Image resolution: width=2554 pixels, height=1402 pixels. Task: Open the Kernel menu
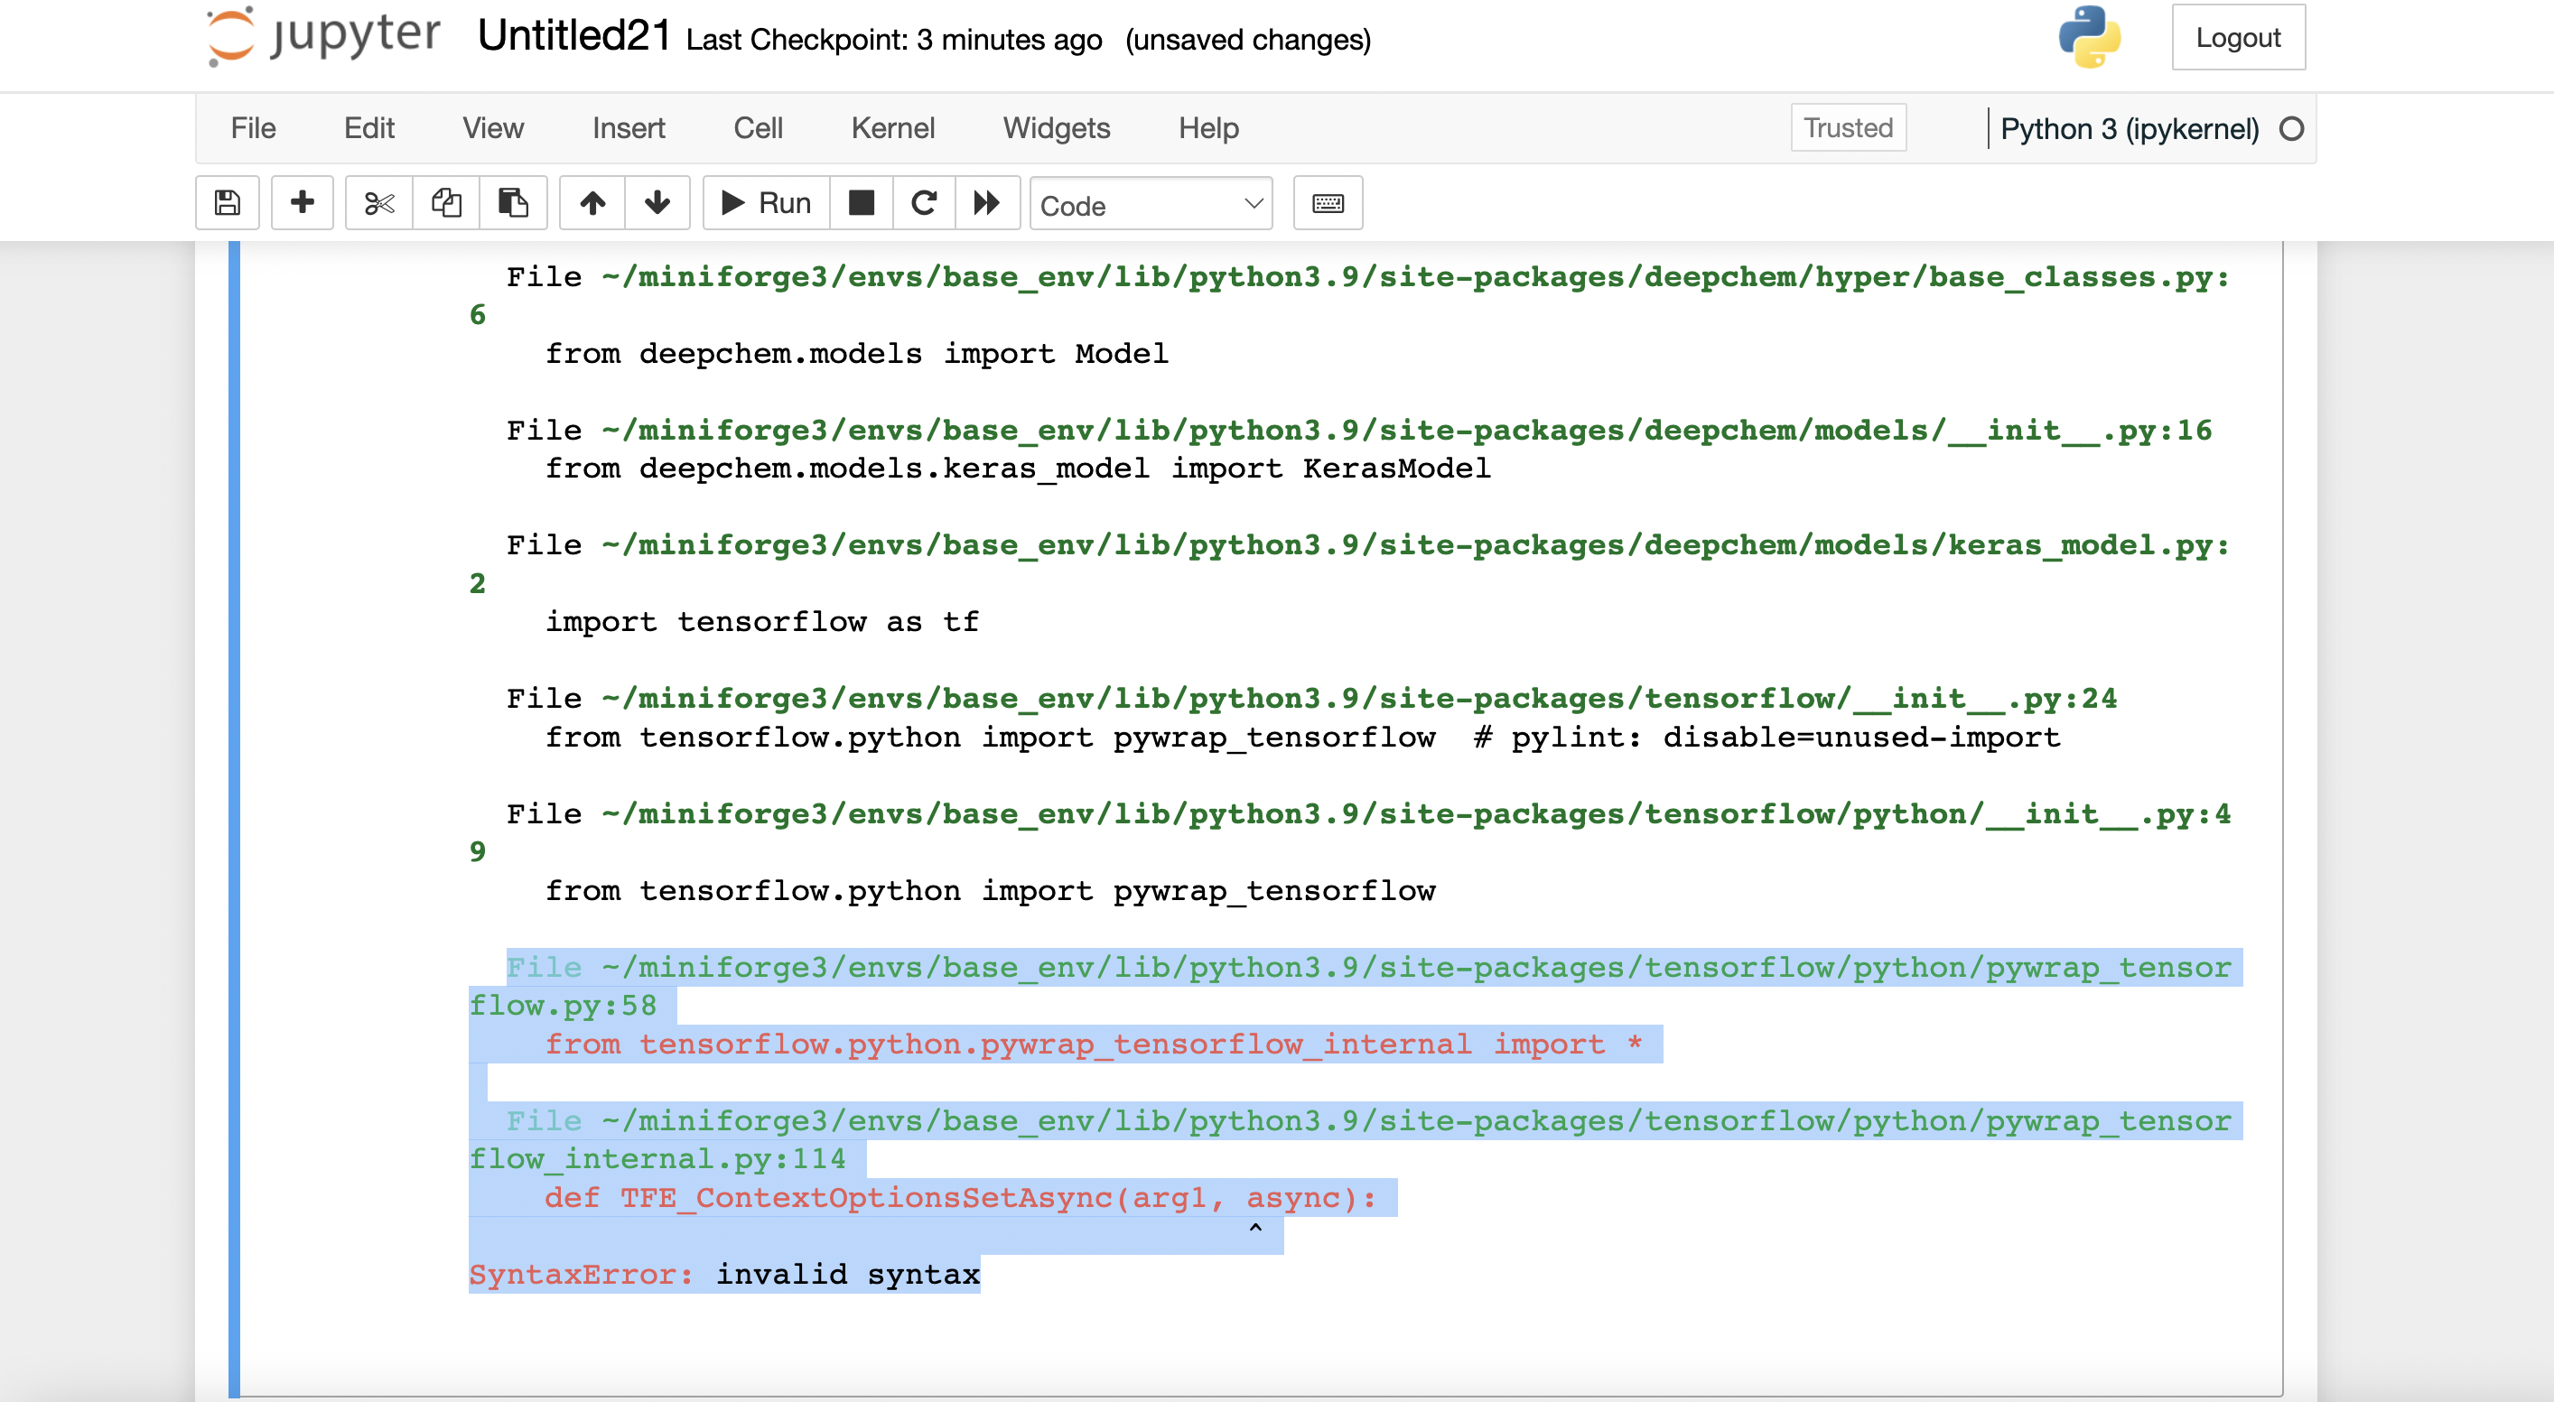tap(892, 128)
